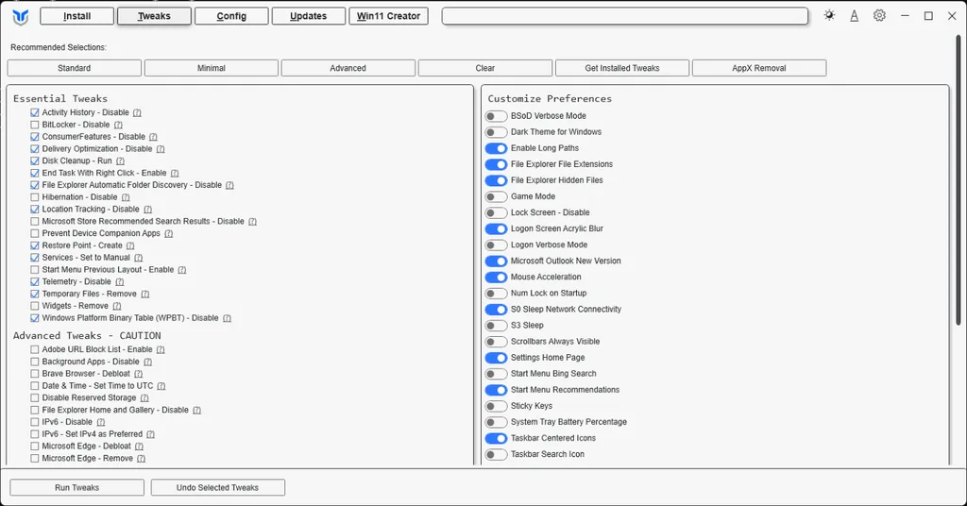The image size is (967, 506).
Task: Open help icon beside Microsoft Store Recommended Search Results
Action: (252, 221)
